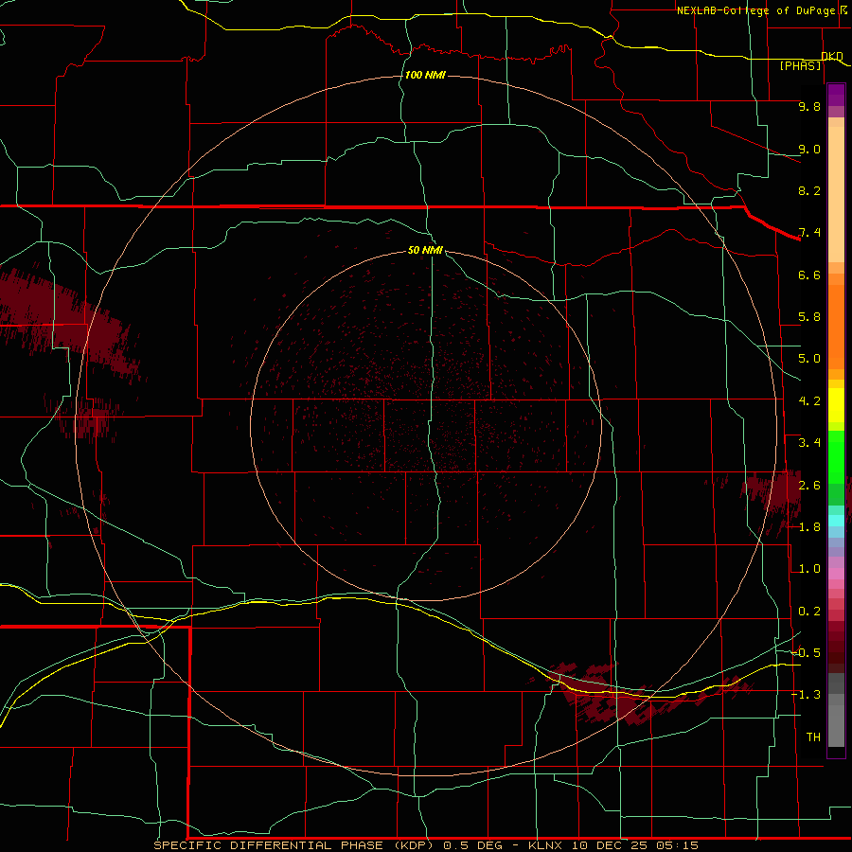Click the 1.8 scale value

(x=809, y=527)
